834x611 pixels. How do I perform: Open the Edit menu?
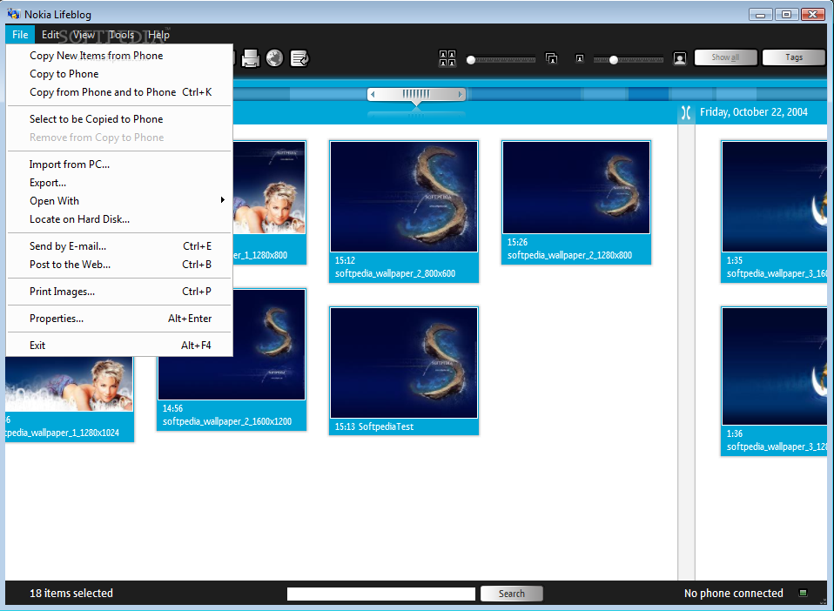(x=50, y=35)
